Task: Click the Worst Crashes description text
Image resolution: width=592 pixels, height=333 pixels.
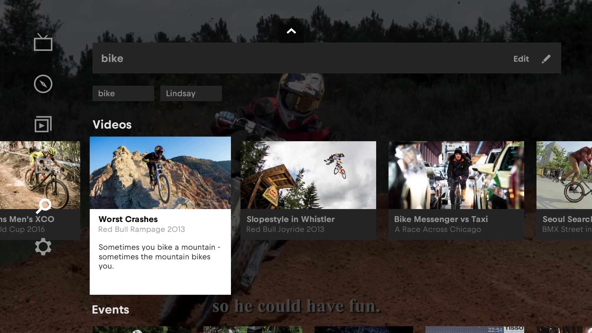Action: click(159, 257)
